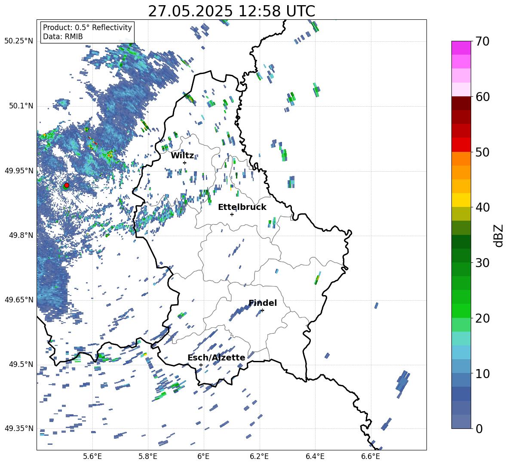Click the 20 tick label on colorbar
Image resolution: width=509 pixels, height=465 pixels.
482,318
